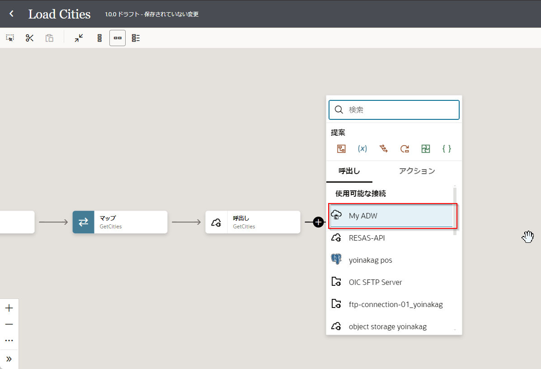Pick the green curly braces suggestion icon
This screenshot has height=369, width=541.
447,148
